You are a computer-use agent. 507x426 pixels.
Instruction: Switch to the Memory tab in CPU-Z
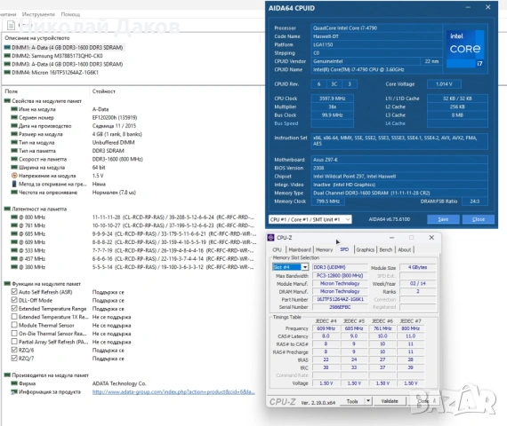(x=324, y=249)
